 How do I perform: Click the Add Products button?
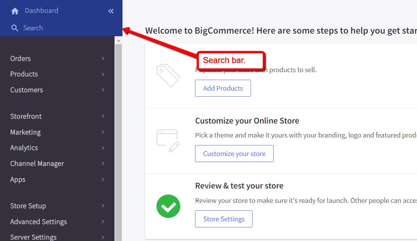click(x=223, y=88)
